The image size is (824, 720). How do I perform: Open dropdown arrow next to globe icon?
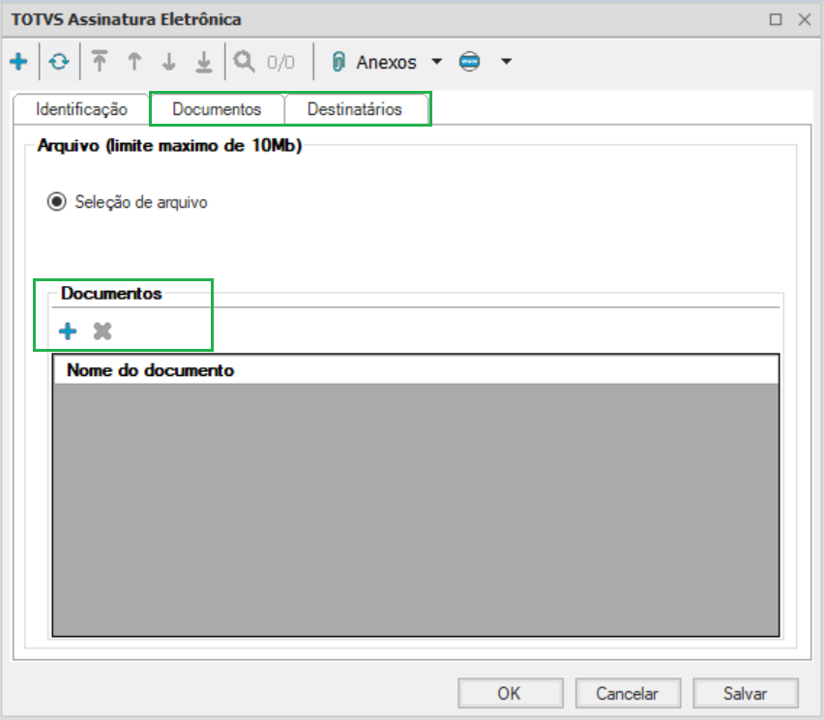(x=506, y=62)
